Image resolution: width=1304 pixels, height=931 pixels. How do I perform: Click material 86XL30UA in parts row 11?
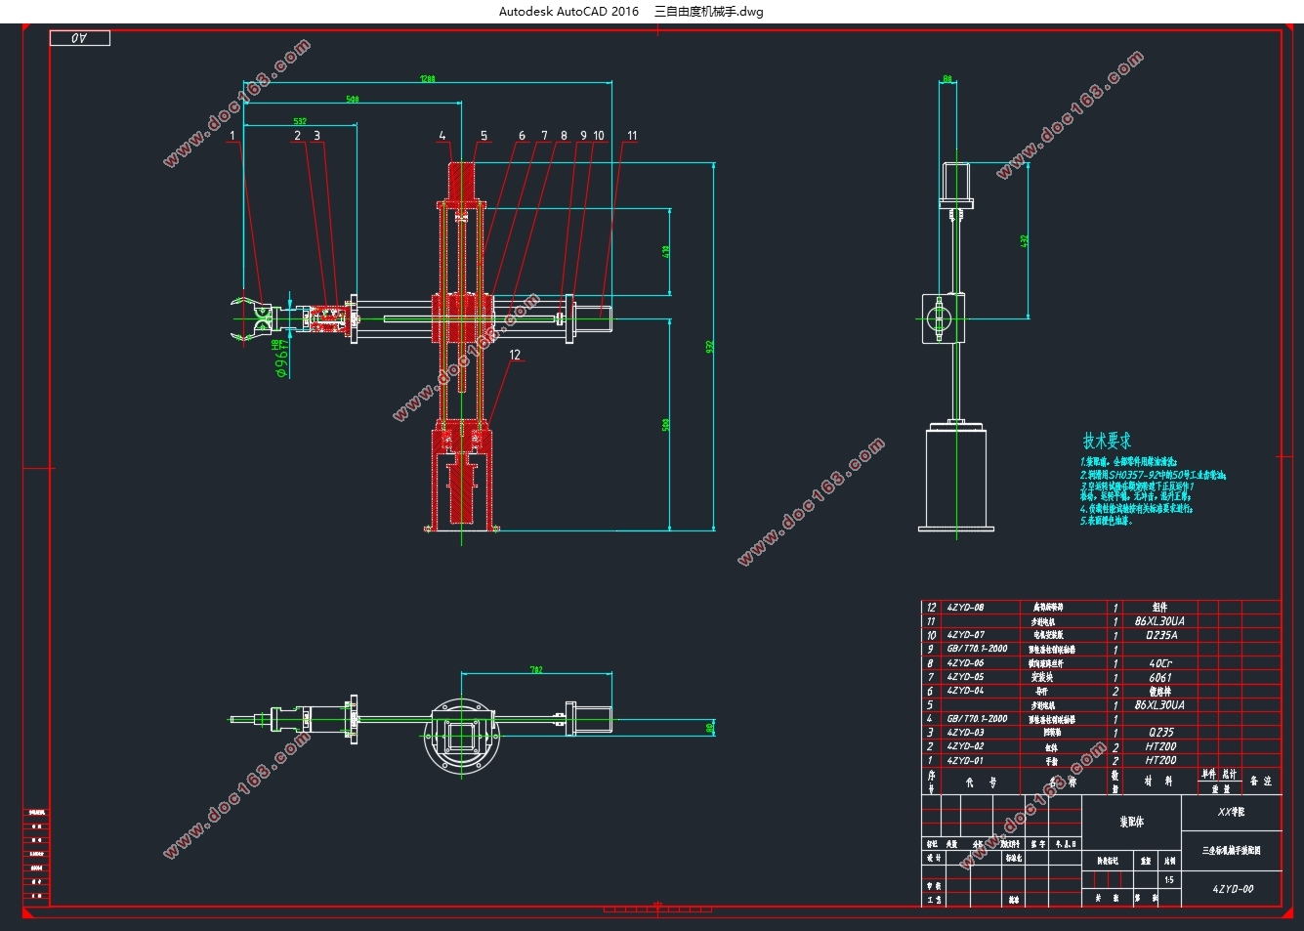(x=1159, y=621)
